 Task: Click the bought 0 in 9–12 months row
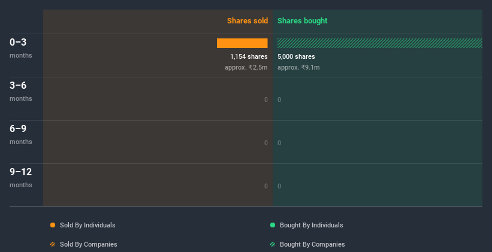tap(279, 187)
